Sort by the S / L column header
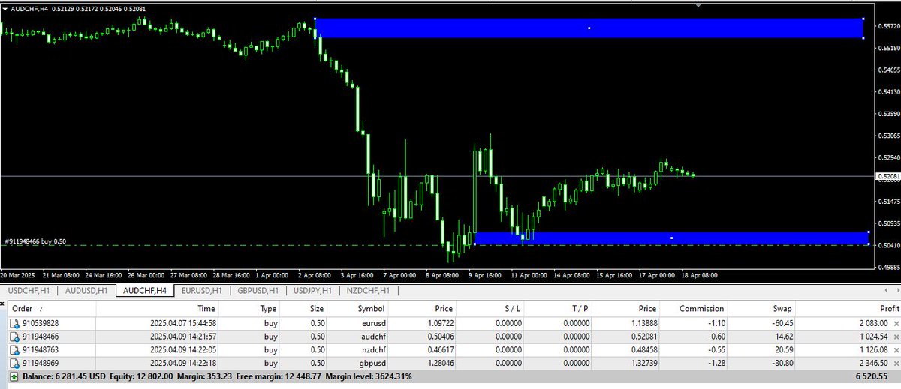Image resolution: width=901 pixels, height=389 pixels. (491, 308)
